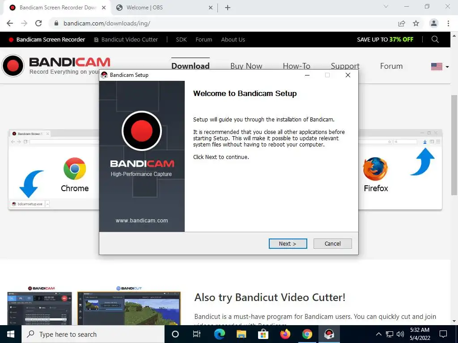
Task: Launch Microsoft Edge from the taskbar
Action: tap(219, 334)
